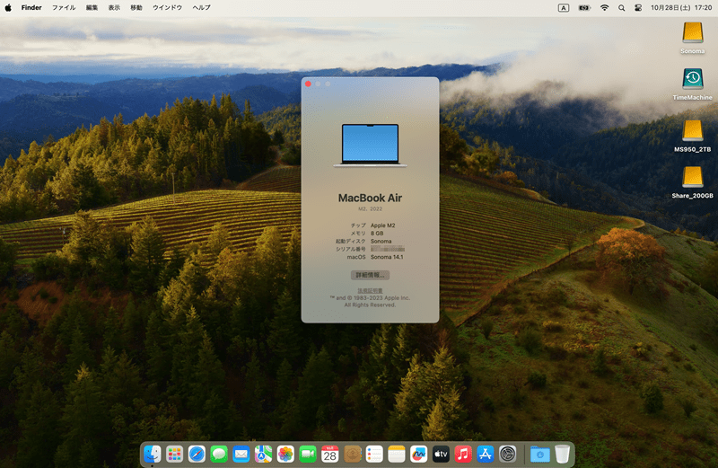Launch Reminders from the Dock
Screen dimensions: 718x468
(374, 455)
